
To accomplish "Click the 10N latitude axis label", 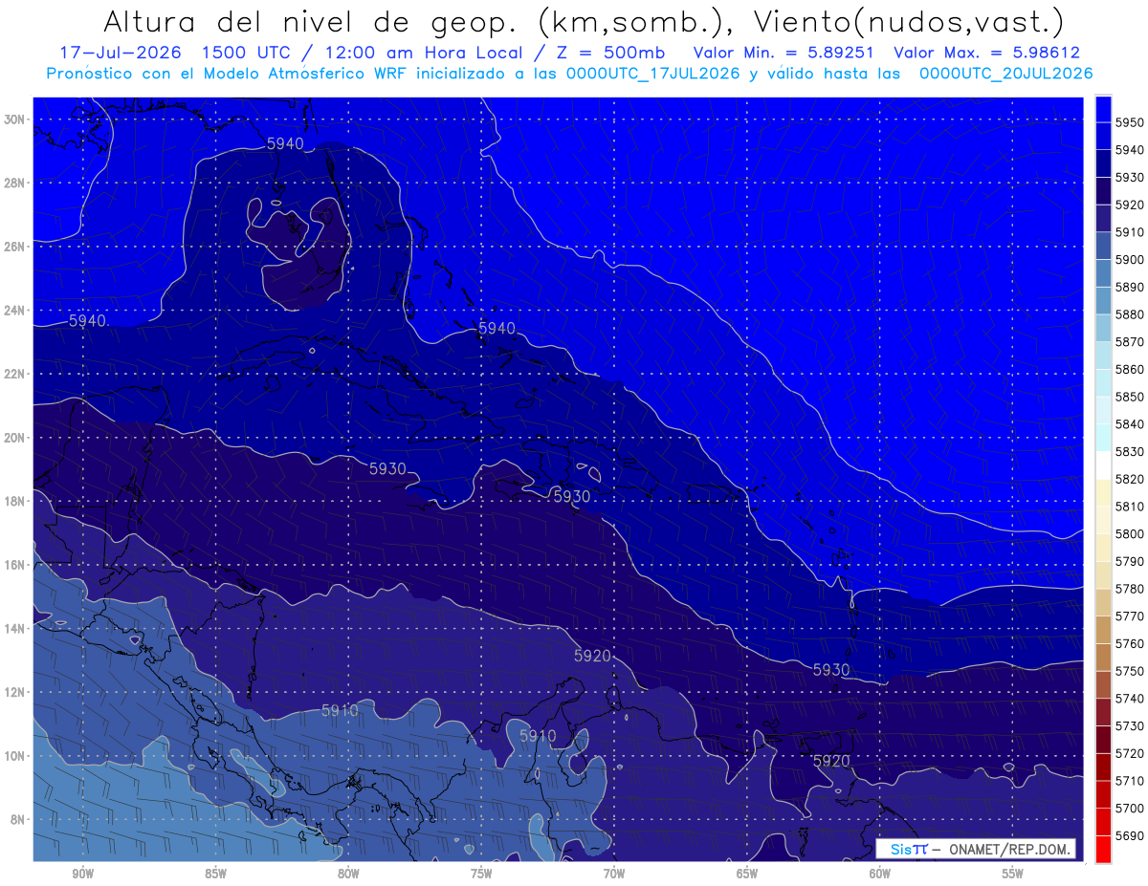I will pyautogui.click(x=14, y=756).
